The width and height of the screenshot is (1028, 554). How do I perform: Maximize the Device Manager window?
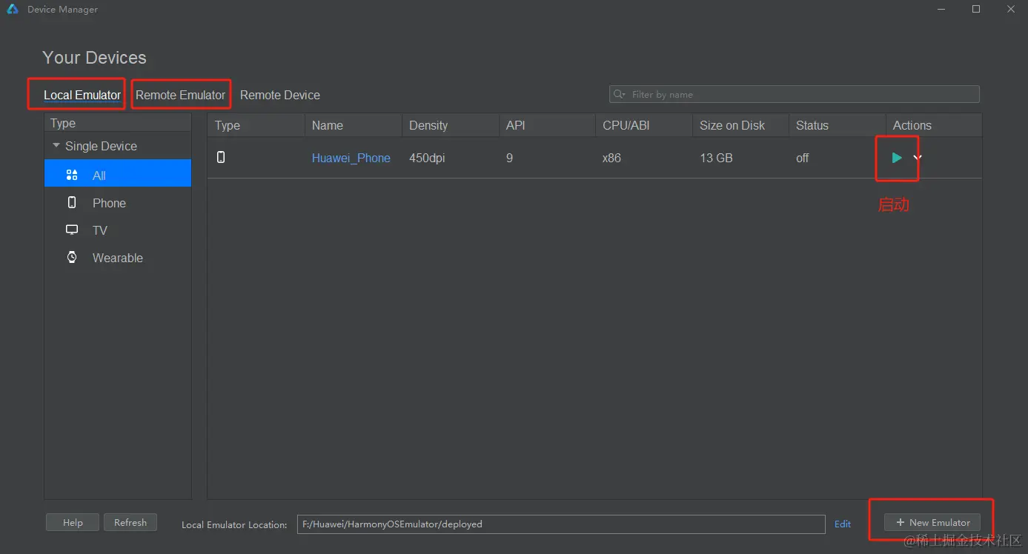pos(976,10)
